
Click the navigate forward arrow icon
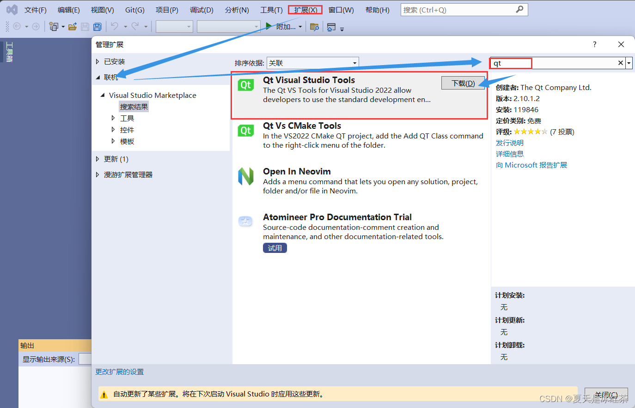point(36,27)
